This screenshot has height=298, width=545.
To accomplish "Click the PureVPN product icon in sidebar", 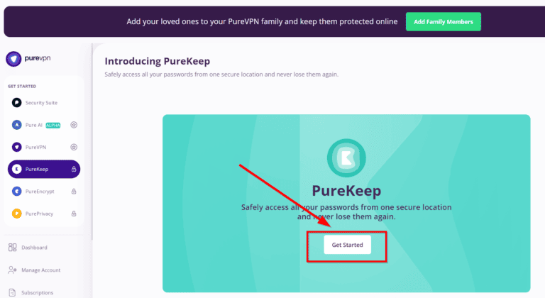I will pos(17,147).
